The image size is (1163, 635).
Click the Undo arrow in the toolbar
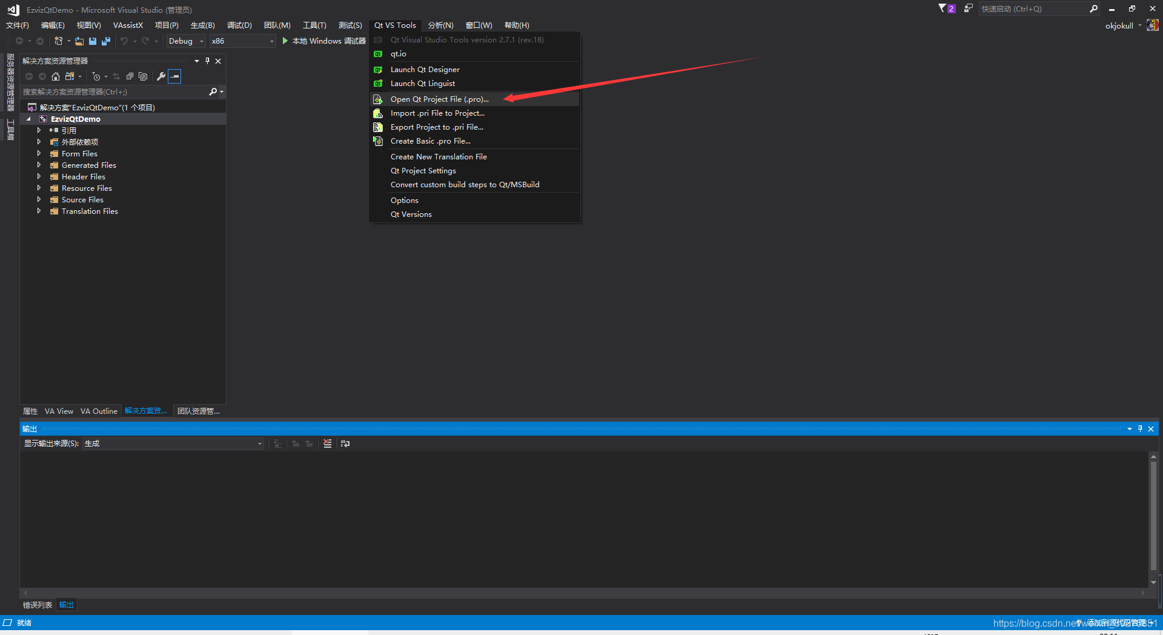124,41
